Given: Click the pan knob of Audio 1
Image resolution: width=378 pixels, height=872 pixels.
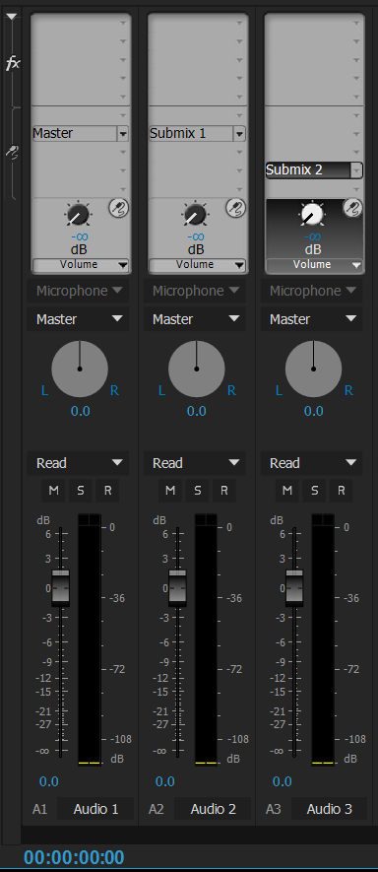Looking at the screenshot, I should click(80, 369).
